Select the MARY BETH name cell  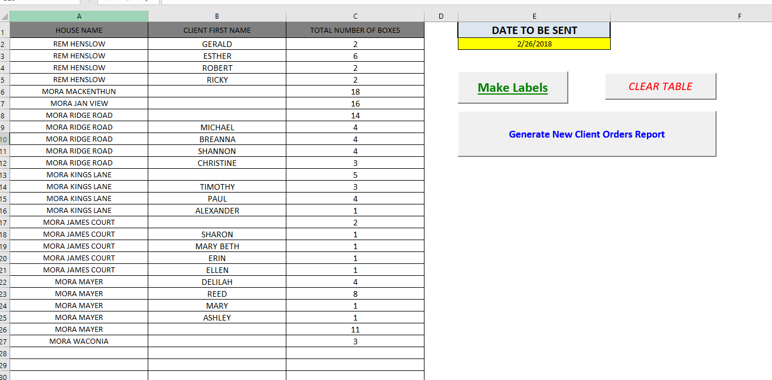(217, 246)
